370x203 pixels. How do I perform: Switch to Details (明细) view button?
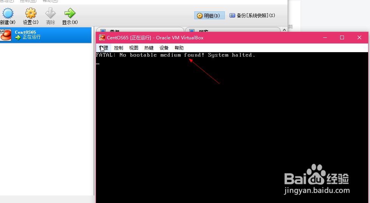tap(209, 15)
